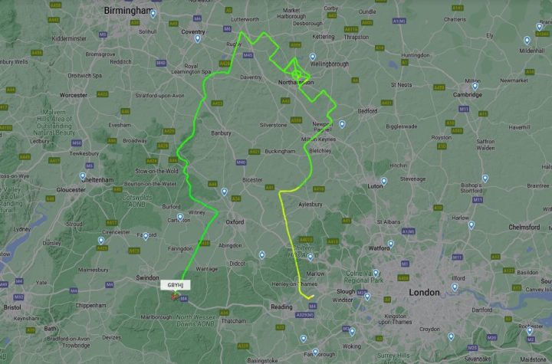Select the airport pin below Coventry
The width and height of the screenshot is (552, 364).
coord(198,39)
